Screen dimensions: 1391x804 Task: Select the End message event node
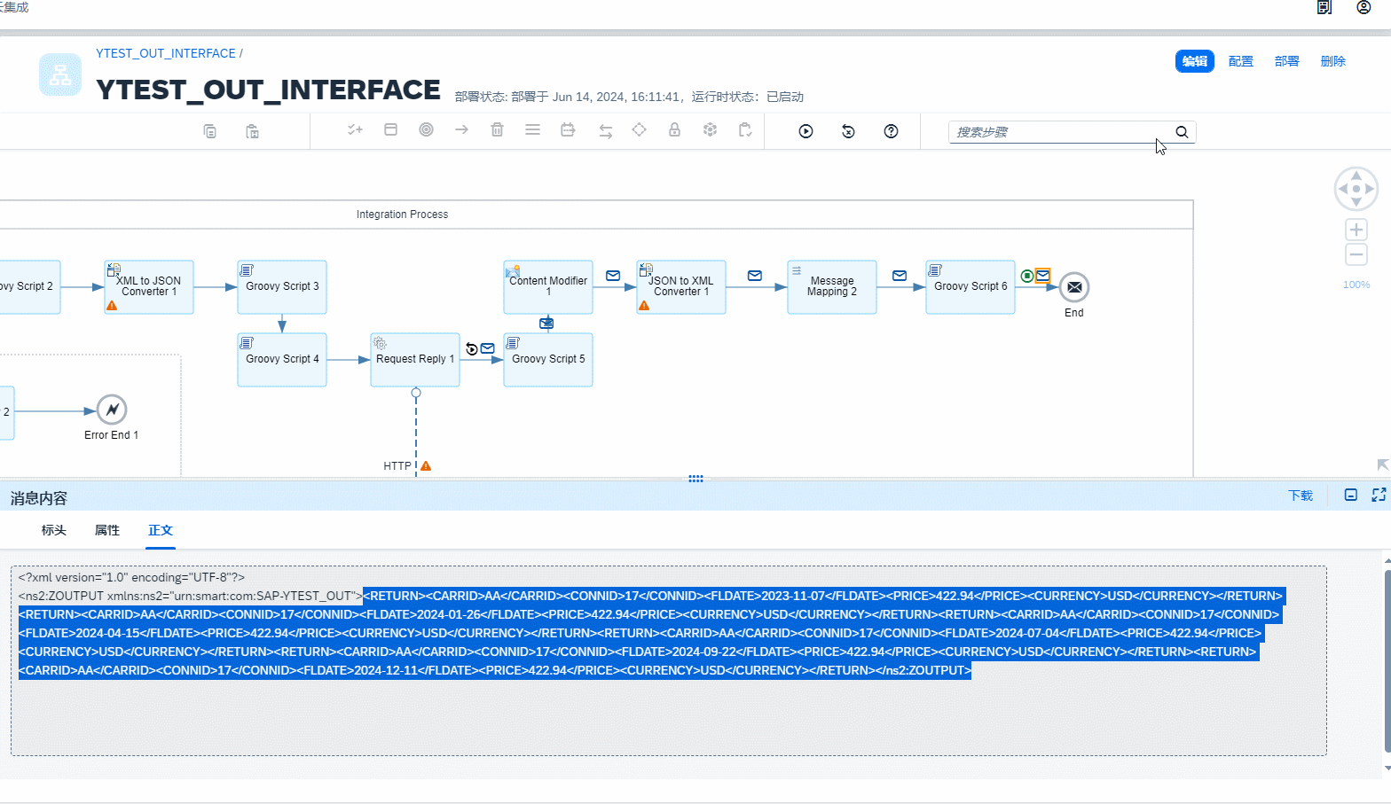1073,287
